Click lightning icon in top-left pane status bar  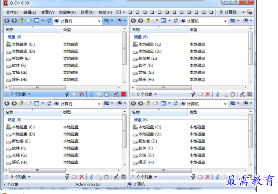click(x=67, y=94)
